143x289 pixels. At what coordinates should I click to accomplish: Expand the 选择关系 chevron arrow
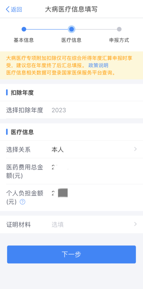pos(136,149)
